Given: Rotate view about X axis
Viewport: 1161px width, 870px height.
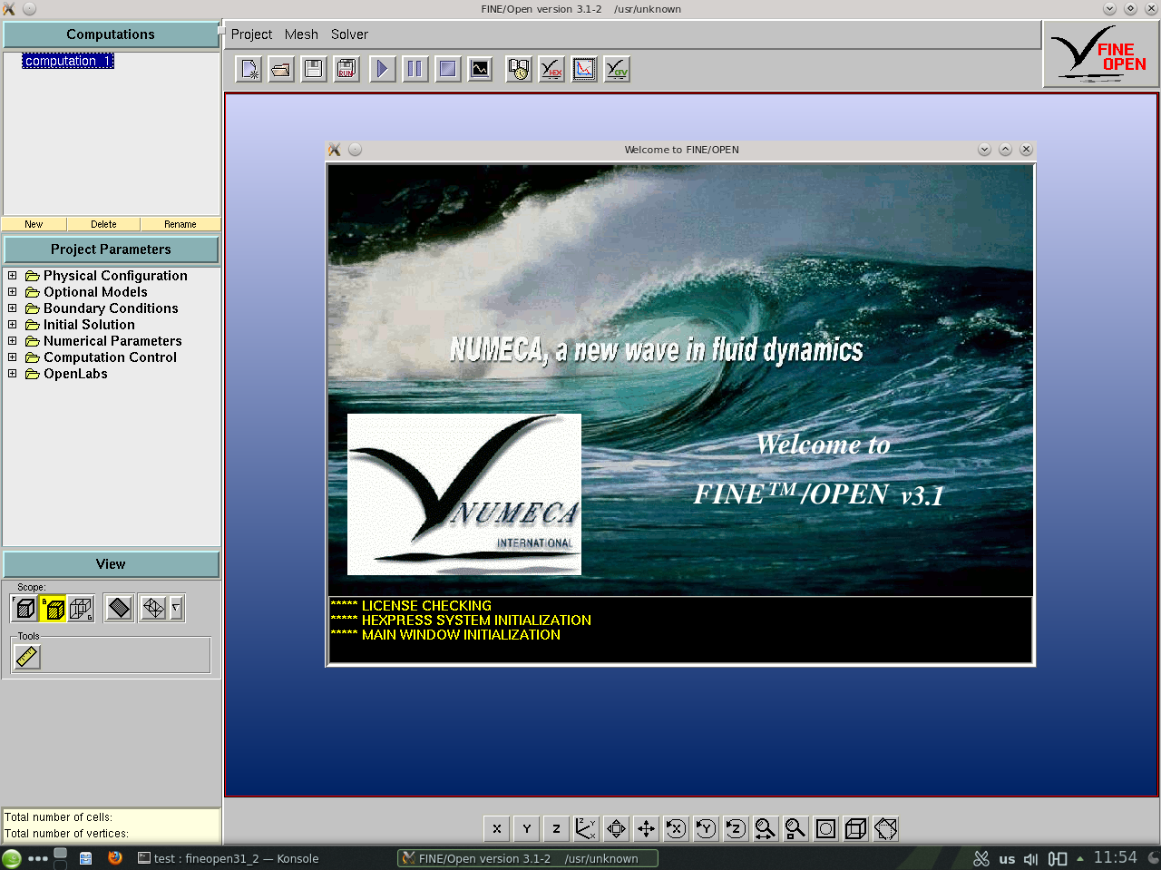Looking at the screenshot, I should (x=676, y=828).
